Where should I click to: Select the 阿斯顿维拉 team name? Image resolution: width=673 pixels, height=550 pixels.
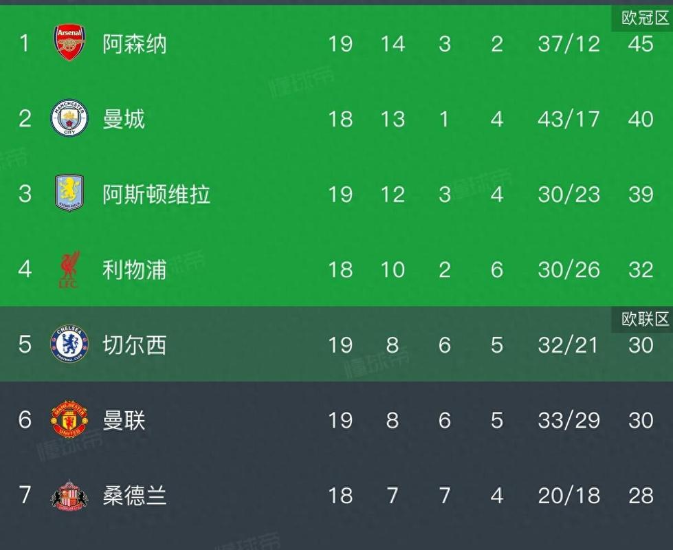[x=156, y=195]
